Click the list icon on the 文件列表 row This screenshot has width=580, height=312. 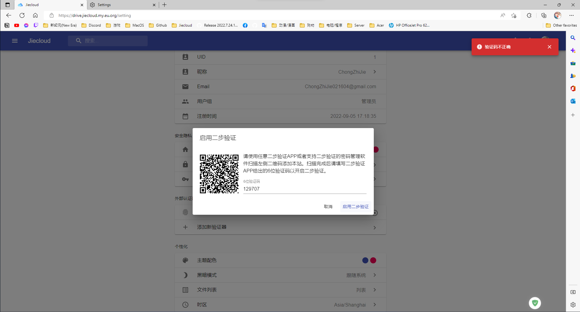pos(185,290)
